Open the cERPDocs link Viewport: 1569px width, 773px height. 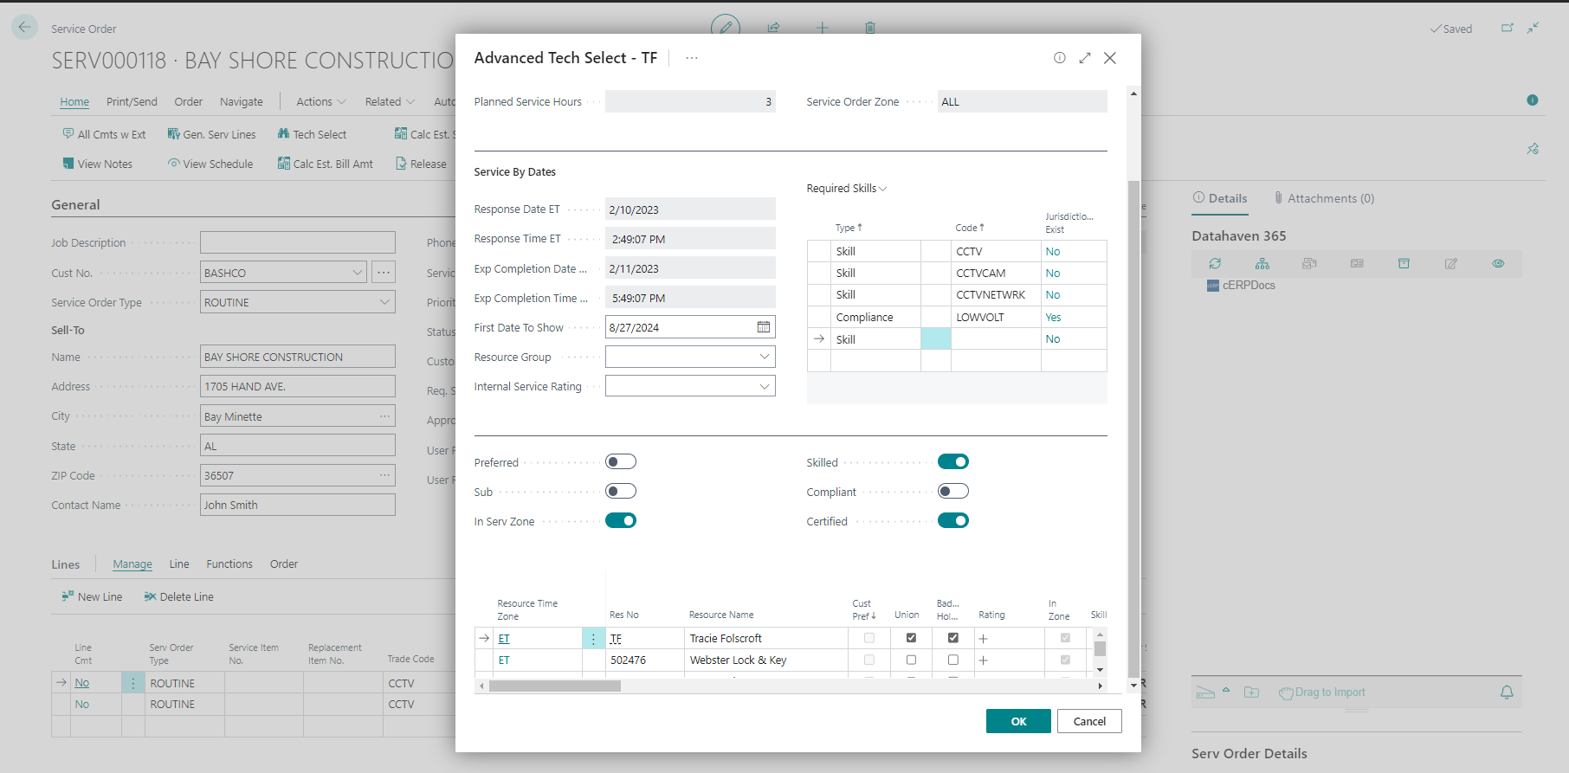point(1249,286)
